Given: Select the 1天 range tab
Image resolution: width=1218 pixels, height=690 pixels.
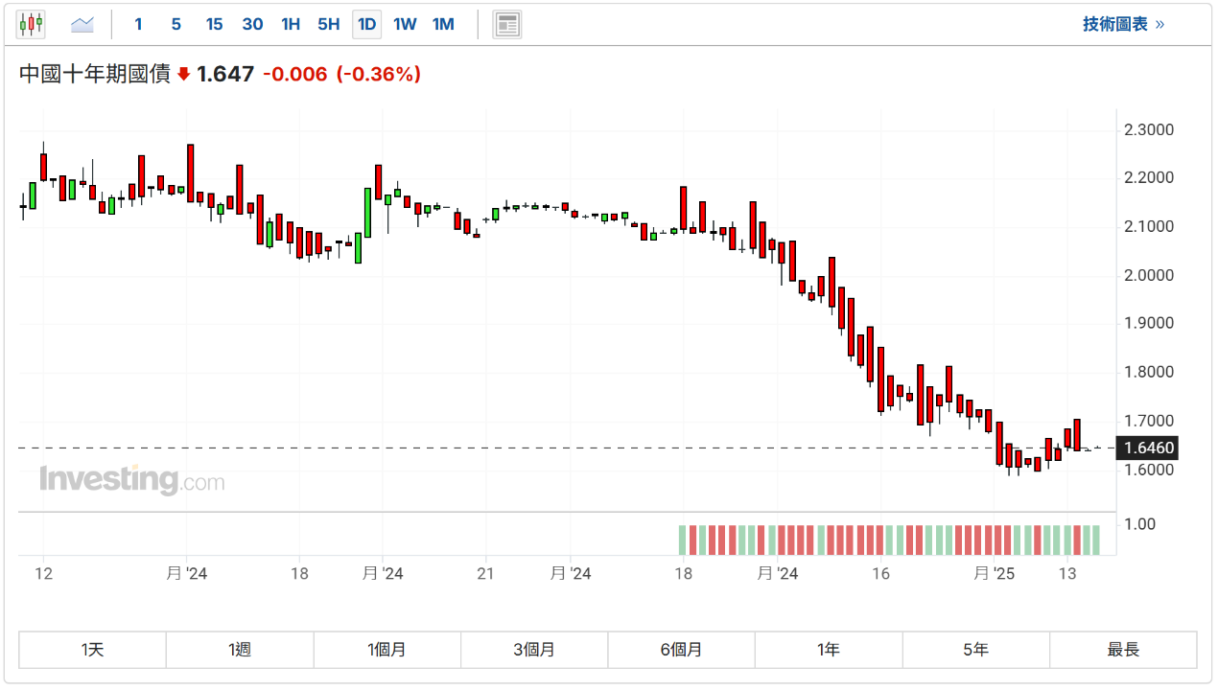Looking at the screenshot, I should 93,650.
